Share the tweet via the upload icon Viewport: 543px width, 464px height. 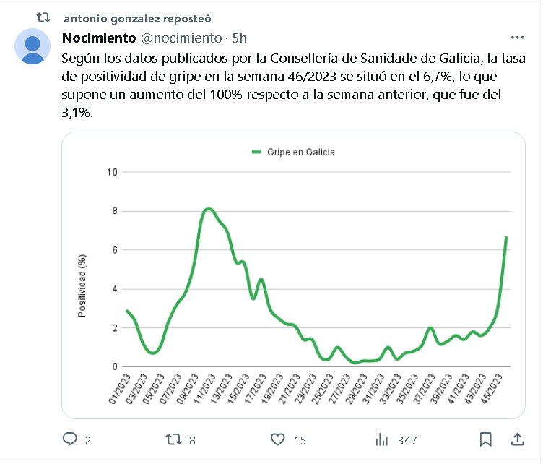pyautogui.click(x=517, y=439)
